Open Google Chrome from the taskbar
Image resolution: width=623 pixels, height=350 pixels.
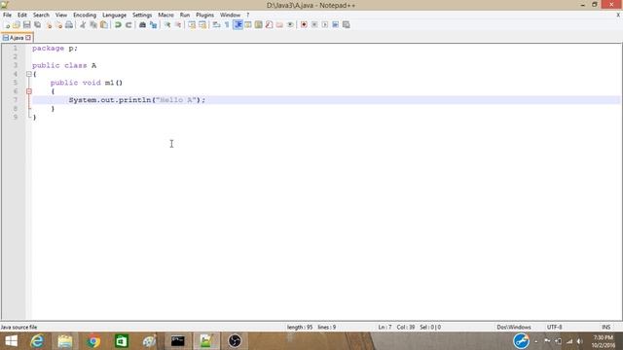[93, 341]
